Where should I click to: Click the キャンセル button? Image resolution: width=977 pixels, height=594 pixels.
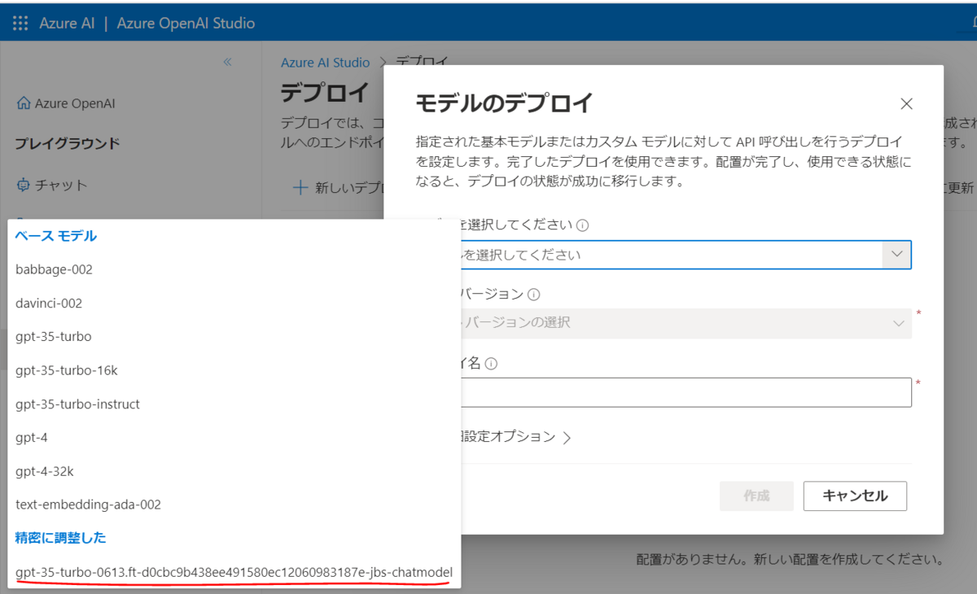[x=855, y=496]
